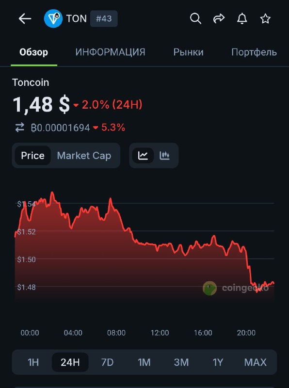
Task: Open the ИНФОРМАЦИЯ section
Action: pyautogui.click(x=109, y=52)
